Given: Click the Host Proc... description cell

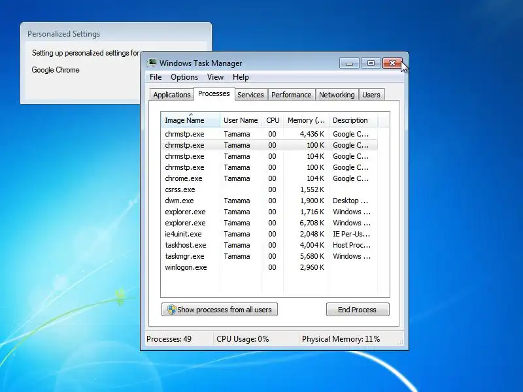Looking at the screenshot, I should coord(352,245).
